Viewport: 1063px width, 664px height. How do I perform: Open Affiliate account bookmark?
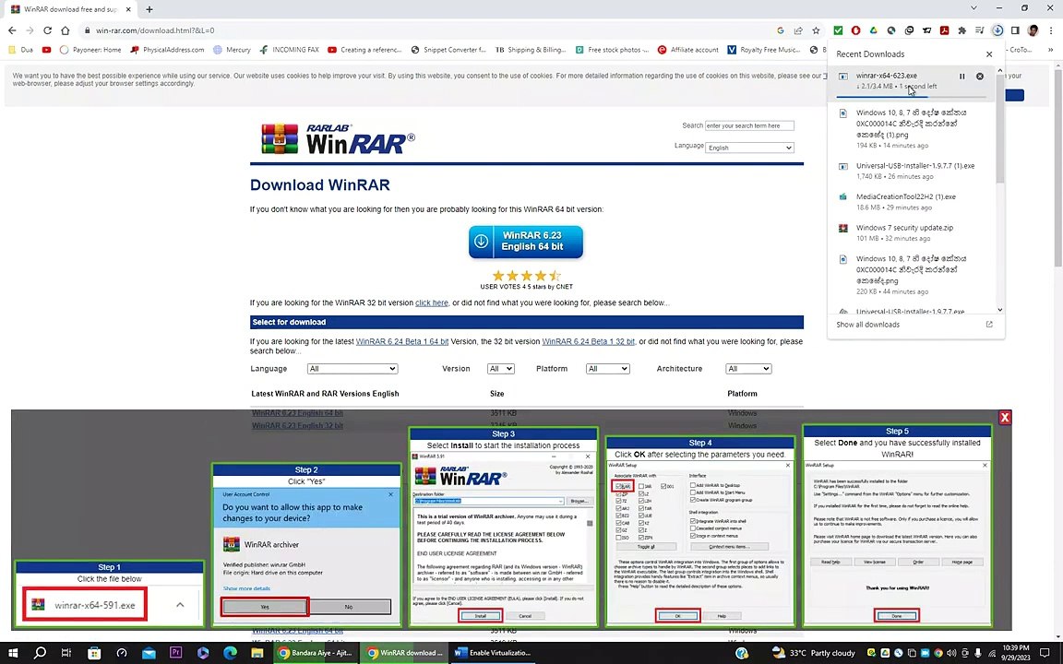coord(688,50)
